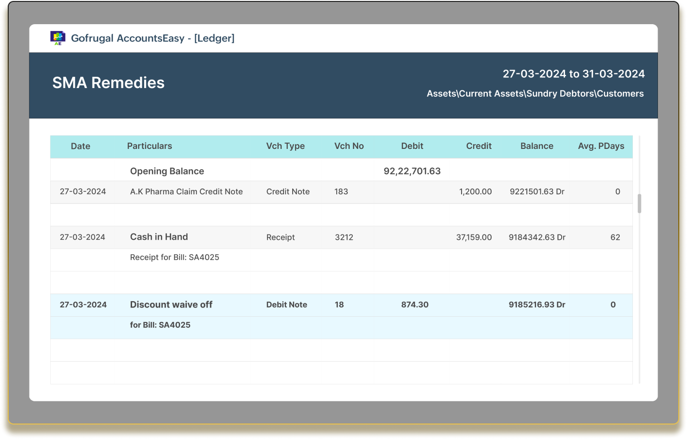The image size is (687, 439).
Task: Select the Vch Type column header
Action: pos(285,146)
